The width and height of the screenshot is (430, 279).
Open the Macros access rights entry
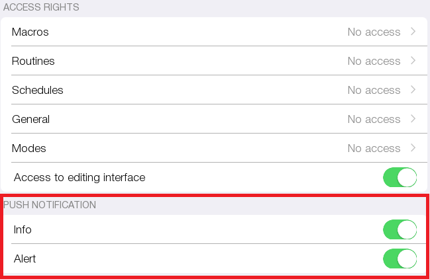coord(30,32)
